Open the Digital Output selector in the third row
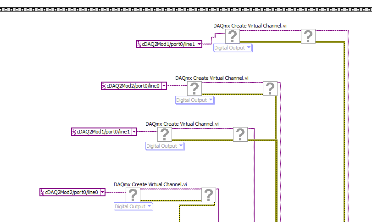The image size is (372, 222). click(165, 146)
